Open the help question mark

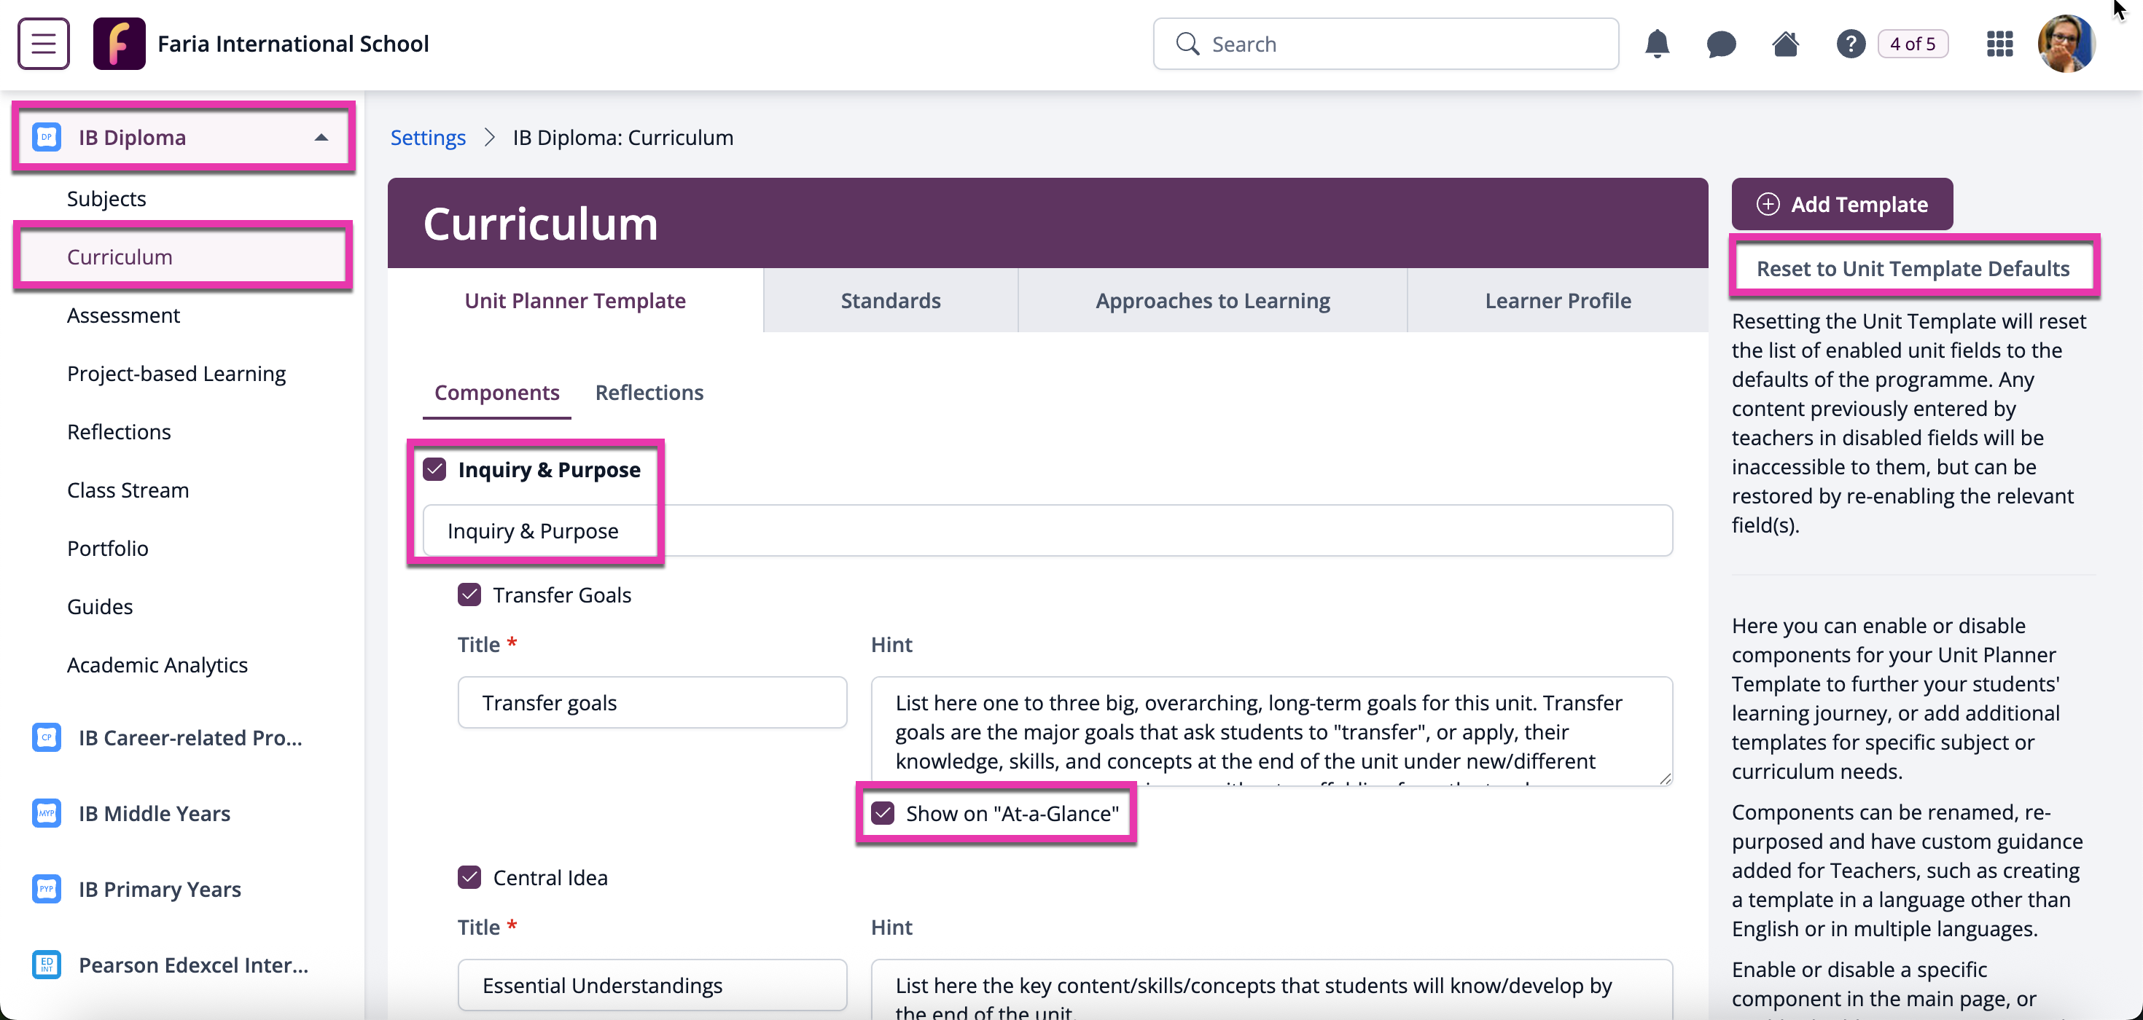point(1850,43)
